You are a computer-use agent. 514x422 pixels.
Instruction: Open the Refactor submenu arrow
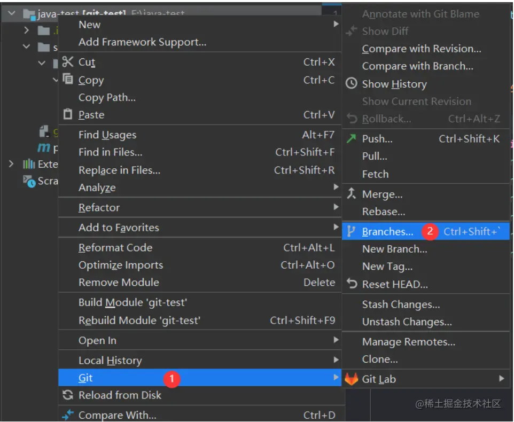point(336,207)
